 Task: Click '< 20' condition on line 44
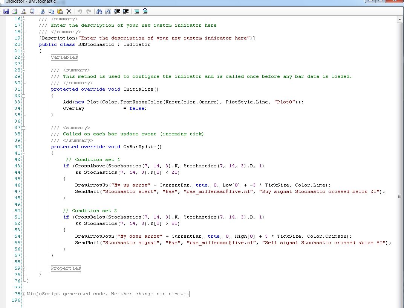(172, 173)
